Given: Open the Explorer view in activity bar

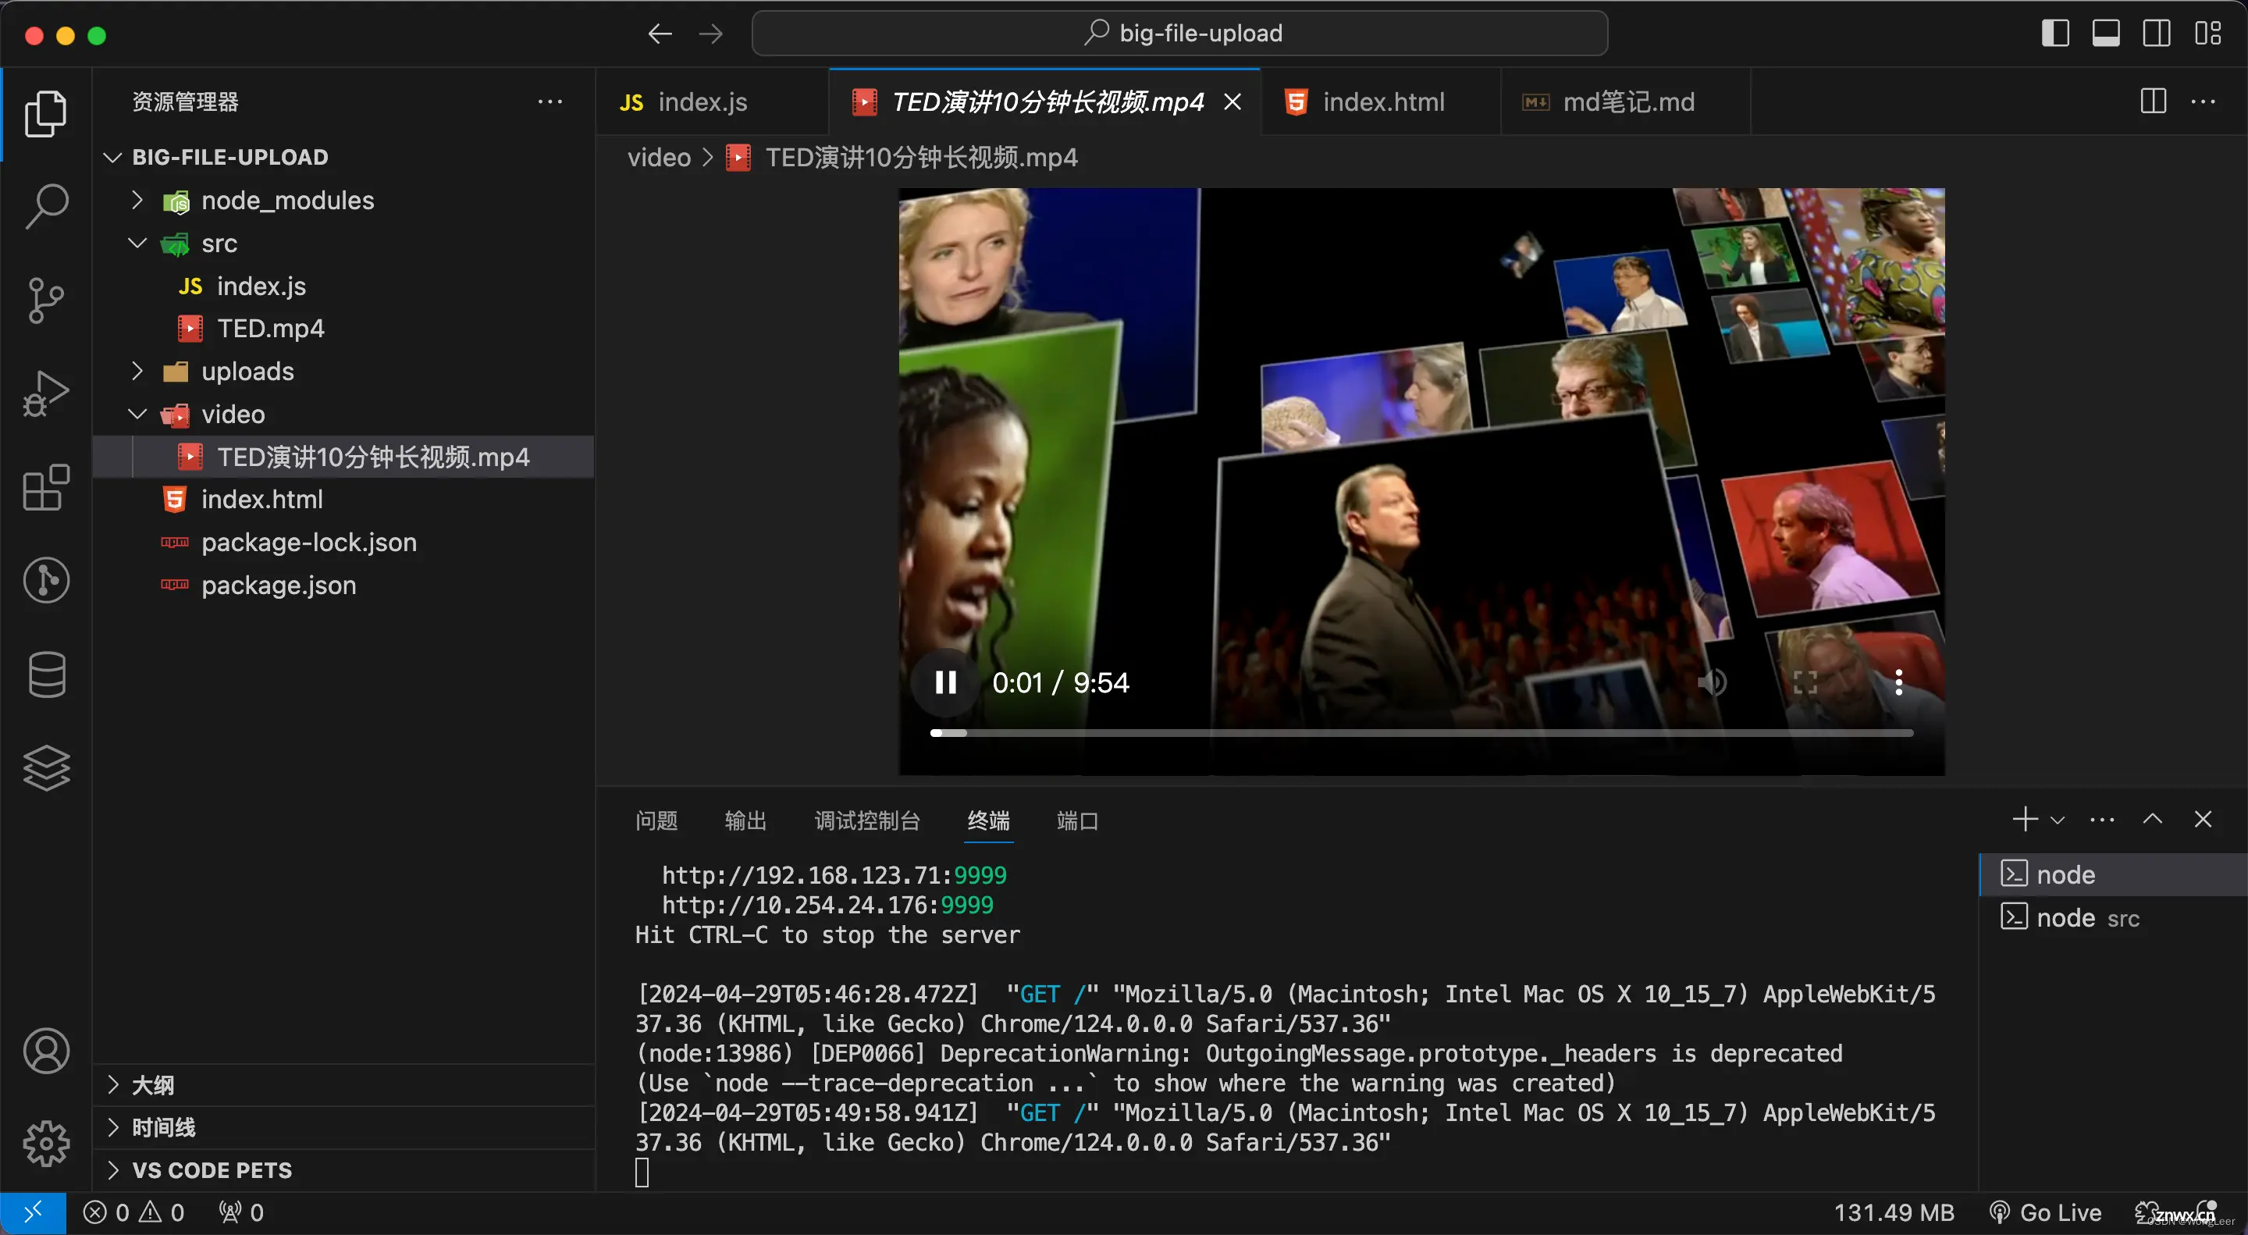Looking at the screenshot, I should pos(45,113).
